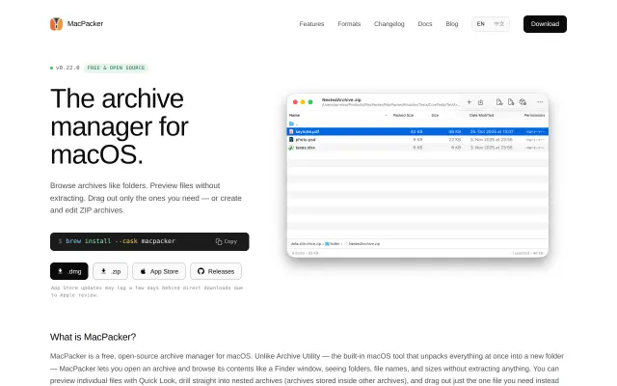Click the black Download button
This screenshot has width=617, height=386.
(x=545, y=24)
